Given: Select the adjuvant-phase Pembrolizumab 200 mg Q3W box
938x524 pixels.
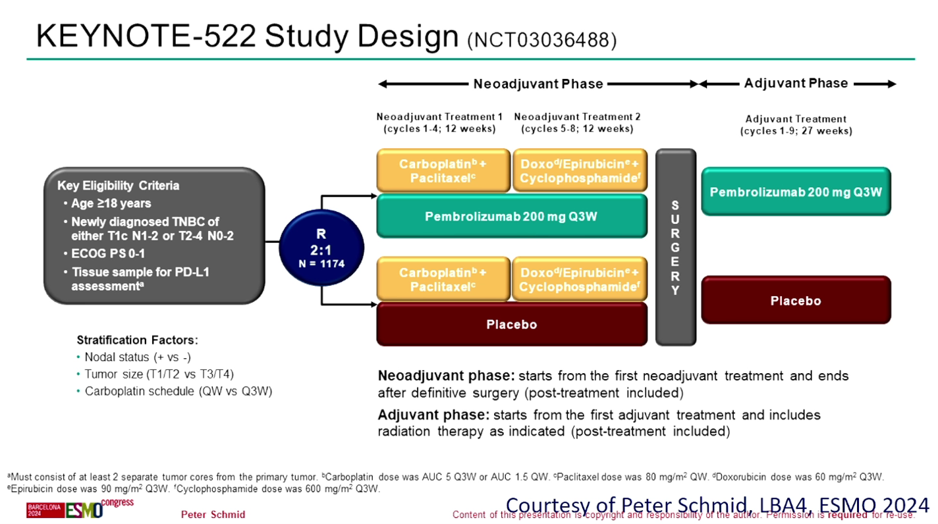Looking at the screenshot, I should 796,192.
